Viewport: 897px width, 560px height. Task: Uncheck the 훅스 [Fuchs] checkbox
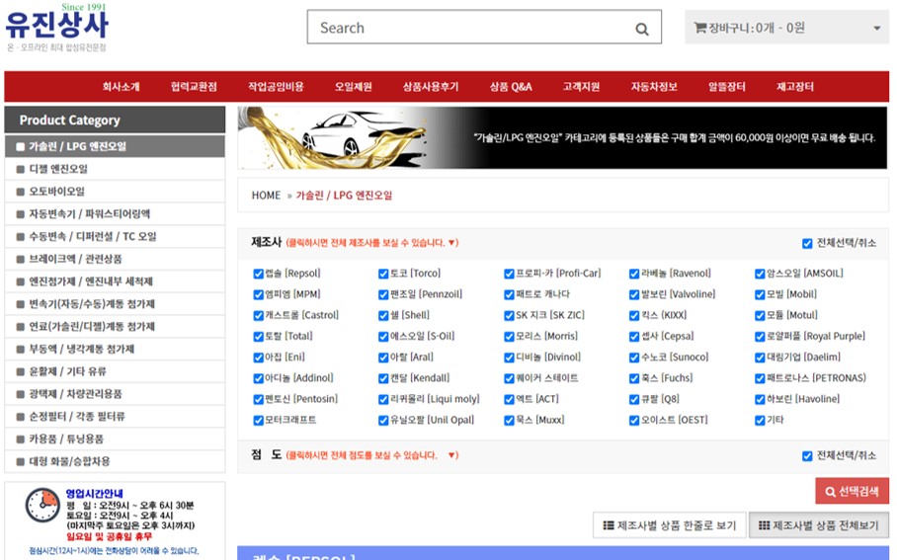tap(634, 378)
